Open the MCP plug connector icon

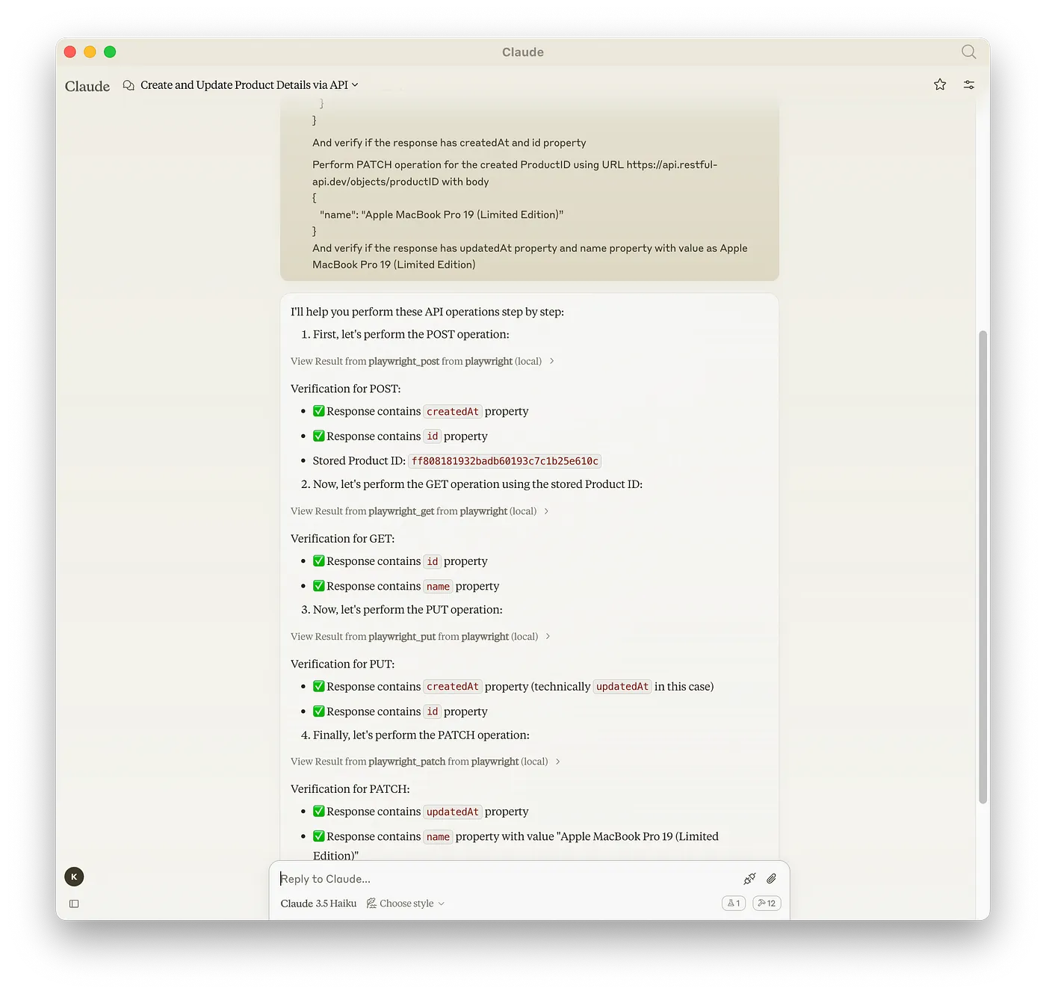coord(749,879)
